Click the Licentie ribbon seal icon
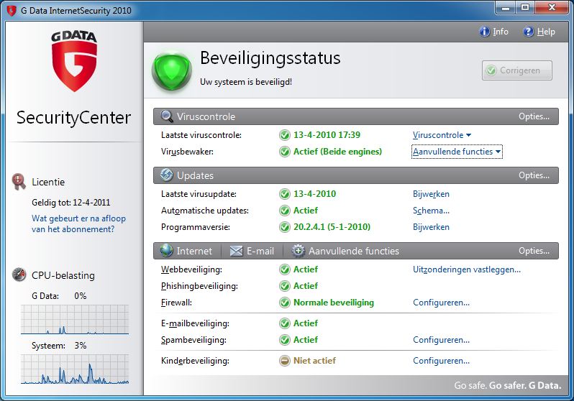This screenshot has width=574, height=401. [19, 182]
